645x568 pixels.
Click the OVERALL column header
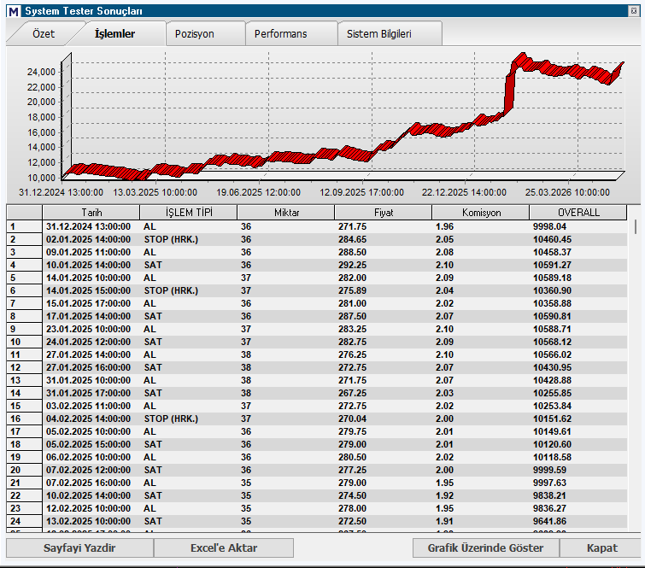pyautogui.click(x=578, y=213)
